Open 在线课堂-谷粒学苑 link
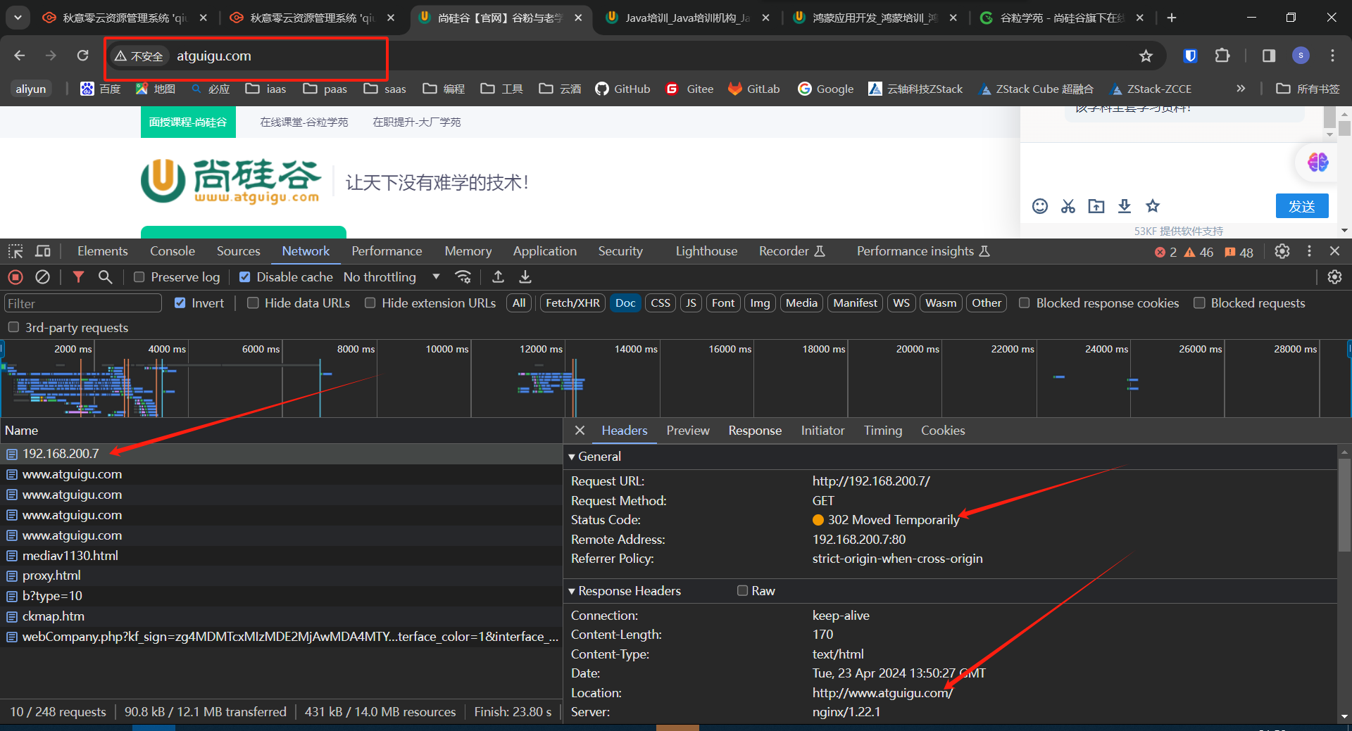1352x731 pixels. coord(304,122)
